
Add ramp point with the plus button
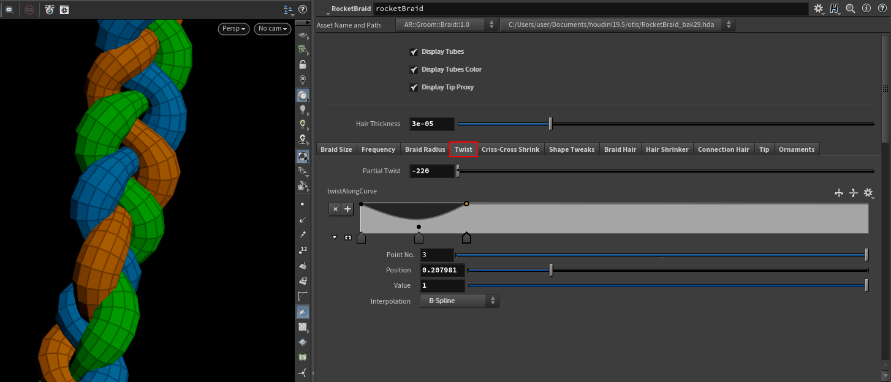(x=347, y=209)
